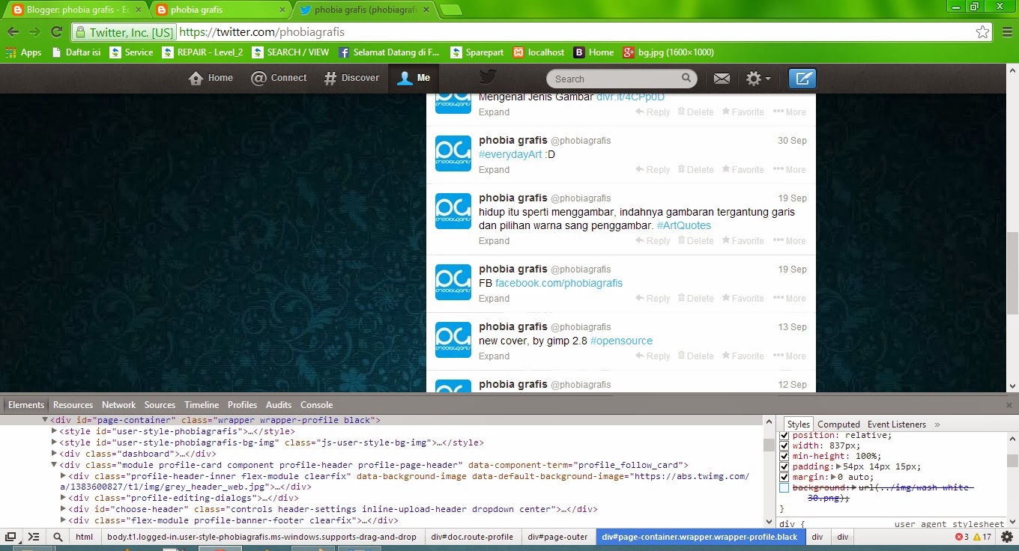This screenshot has height=551, width=1019.
Task: Click the avatar on the #everydayArt tweet
Action: point(453,153)
